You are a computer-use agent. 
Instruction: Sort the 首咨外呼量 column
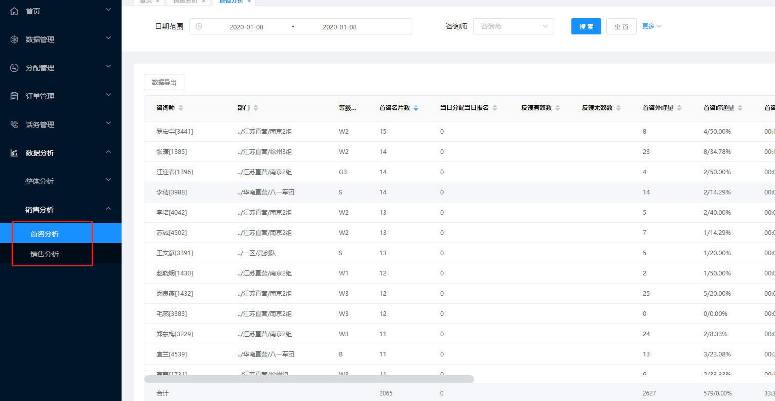679,108
